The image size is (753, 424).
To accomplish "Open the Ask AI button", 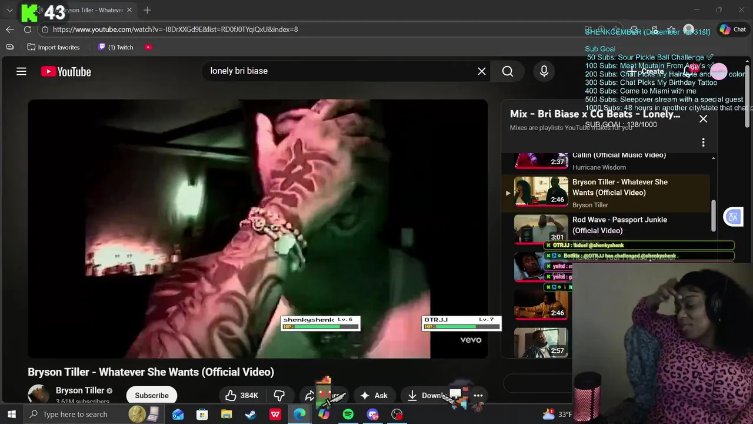I will 374,396.
